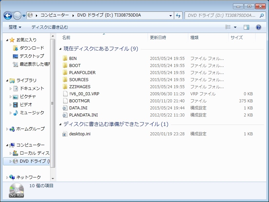Expand address bar previous locations dropdown

pos(170,15)
